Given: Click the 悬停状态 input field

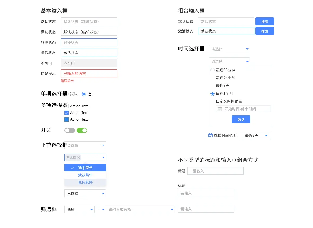Looking at the screenshot, I should (89, 42).
